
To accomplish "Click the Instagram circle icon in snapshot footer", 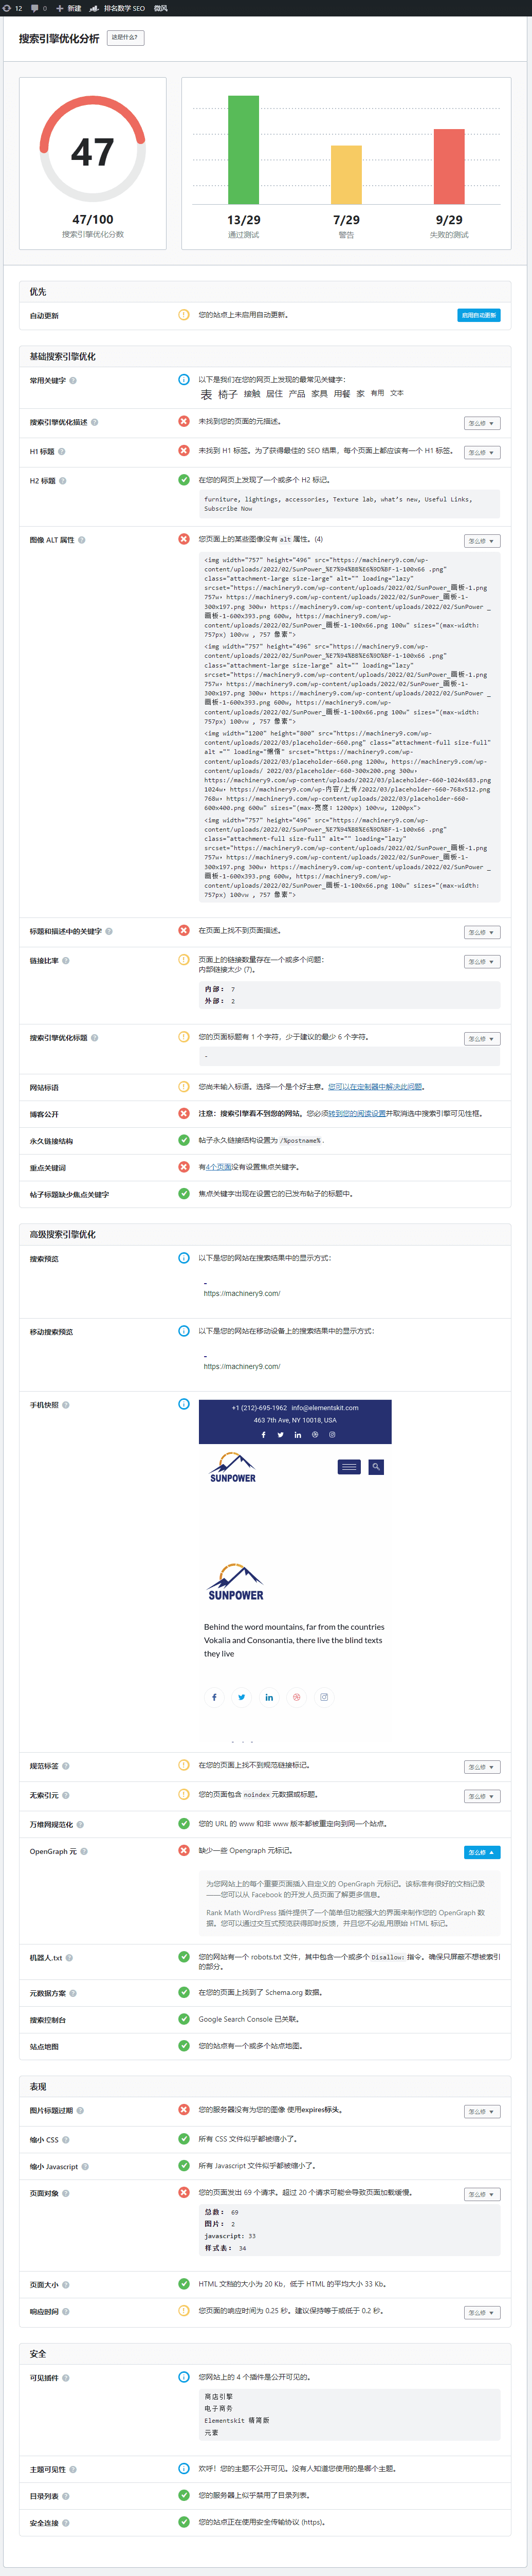I will 324,1697.
